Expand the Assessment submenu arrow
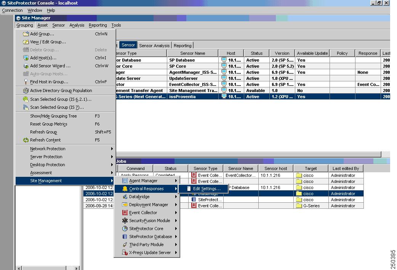Viewport: 397px width, 270px height. 112,173
